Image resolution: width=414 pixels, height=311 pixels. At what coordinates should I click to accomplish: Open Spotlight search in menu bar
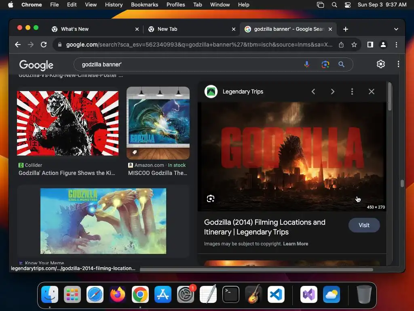[x=334, y=5]
